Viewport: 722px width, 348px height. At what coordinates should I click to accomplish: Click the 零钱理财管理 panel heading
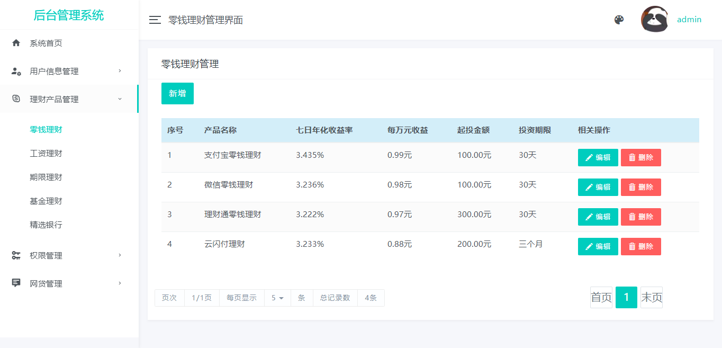(190, 64)
